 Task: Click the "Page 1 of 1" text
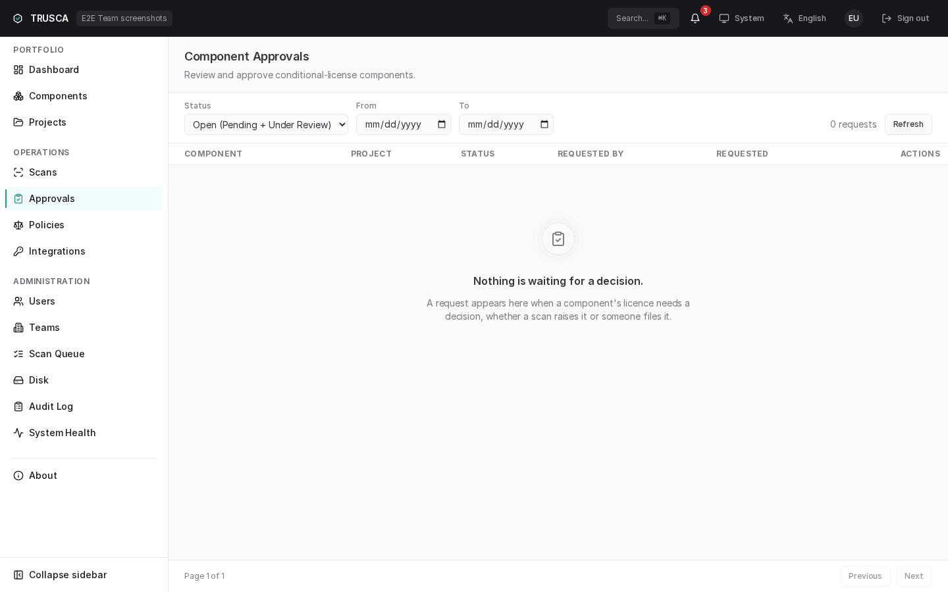tap(204, 576)
